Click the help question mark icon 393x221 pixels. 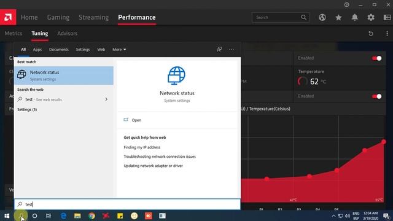click(346, 5)
